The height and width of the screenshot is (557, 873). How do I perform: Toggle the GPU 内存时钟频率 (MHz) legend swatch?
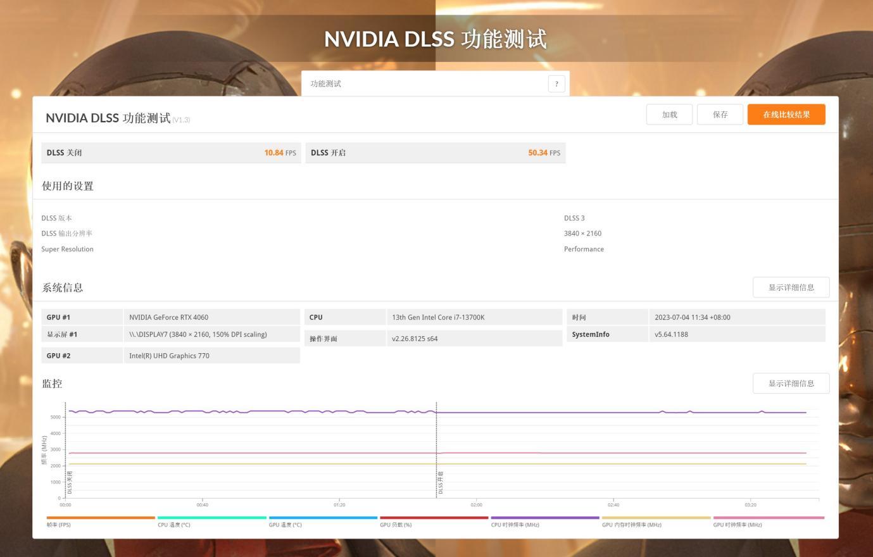[656, 518]
